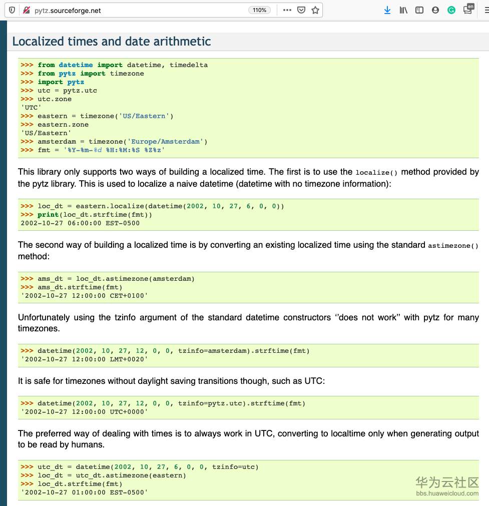The height and width of the screenshot is (506, 489).
Task: Click the output '2002-10-27 06:00:00 EST-0500'
Action: pos(80,223)
